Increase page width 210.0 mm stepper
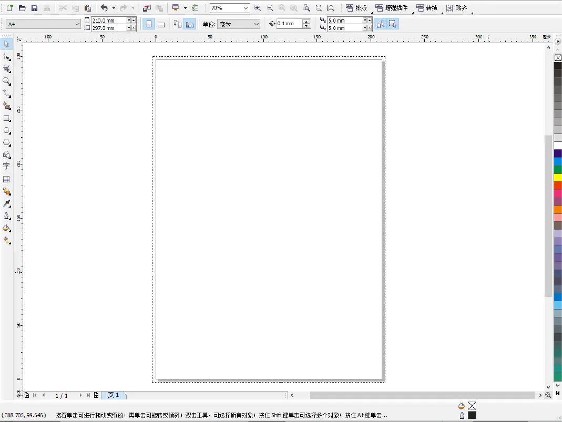 click(134, 20)
